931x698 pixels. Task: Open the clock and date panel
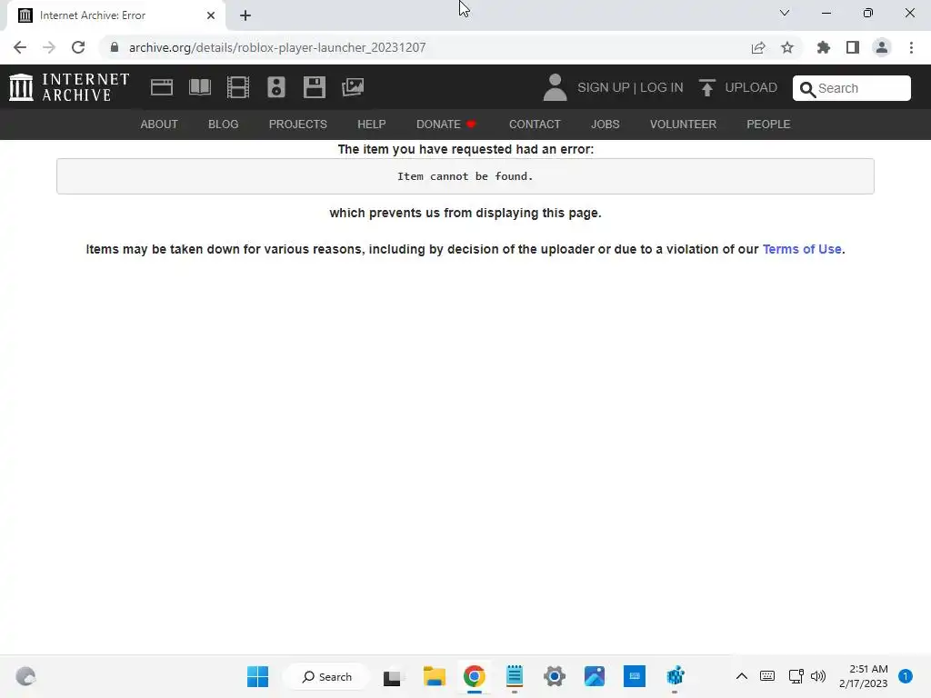point(864,676)
